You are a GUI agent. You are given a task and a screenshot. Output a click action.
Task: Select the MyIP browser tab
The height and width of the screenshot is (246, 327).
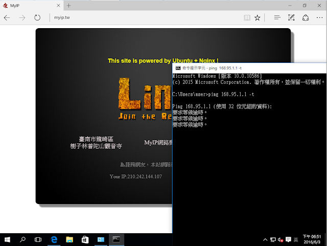(x=31, y=6)
